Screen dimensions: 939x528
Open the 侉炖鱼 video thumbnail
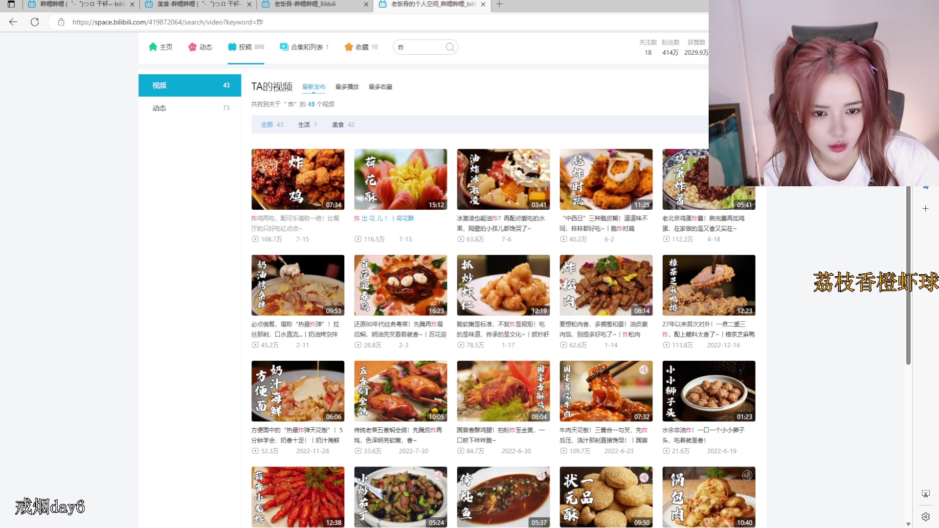(x=503, y=497)
